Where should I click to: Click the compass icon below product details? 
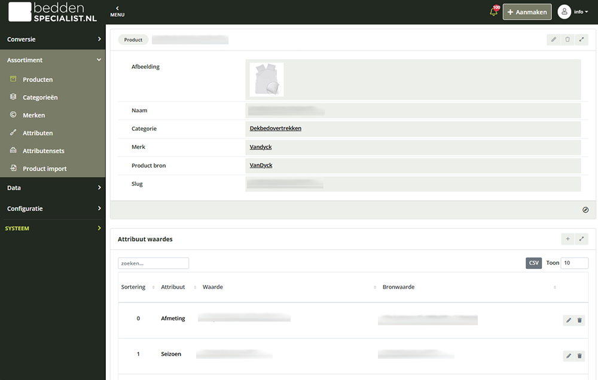point(585,210)
